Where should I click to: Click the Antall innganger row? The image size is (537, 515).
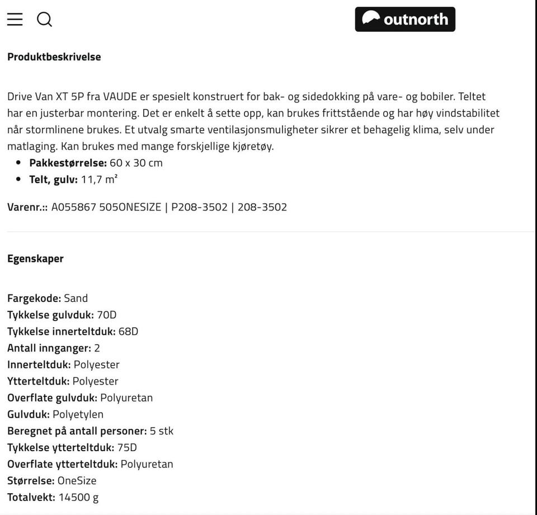click(x=54, y=348)
